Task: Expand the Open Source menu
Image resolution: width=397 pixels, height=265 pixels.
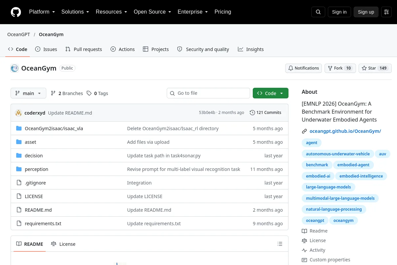Action: (x=153, y=12)
